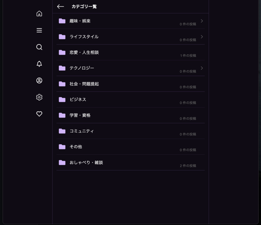Image resolution: width=261 pixels, height=225 pixels.
Task: Open notifications bell icon
Action: 39,64
